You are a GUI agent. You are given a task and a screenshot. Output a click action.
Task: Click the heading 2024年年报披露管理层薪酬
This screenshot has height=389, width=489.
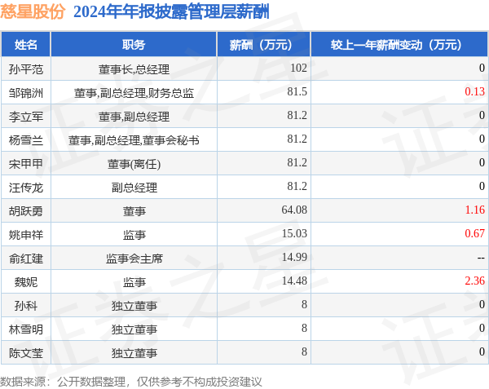click(171, 12)
